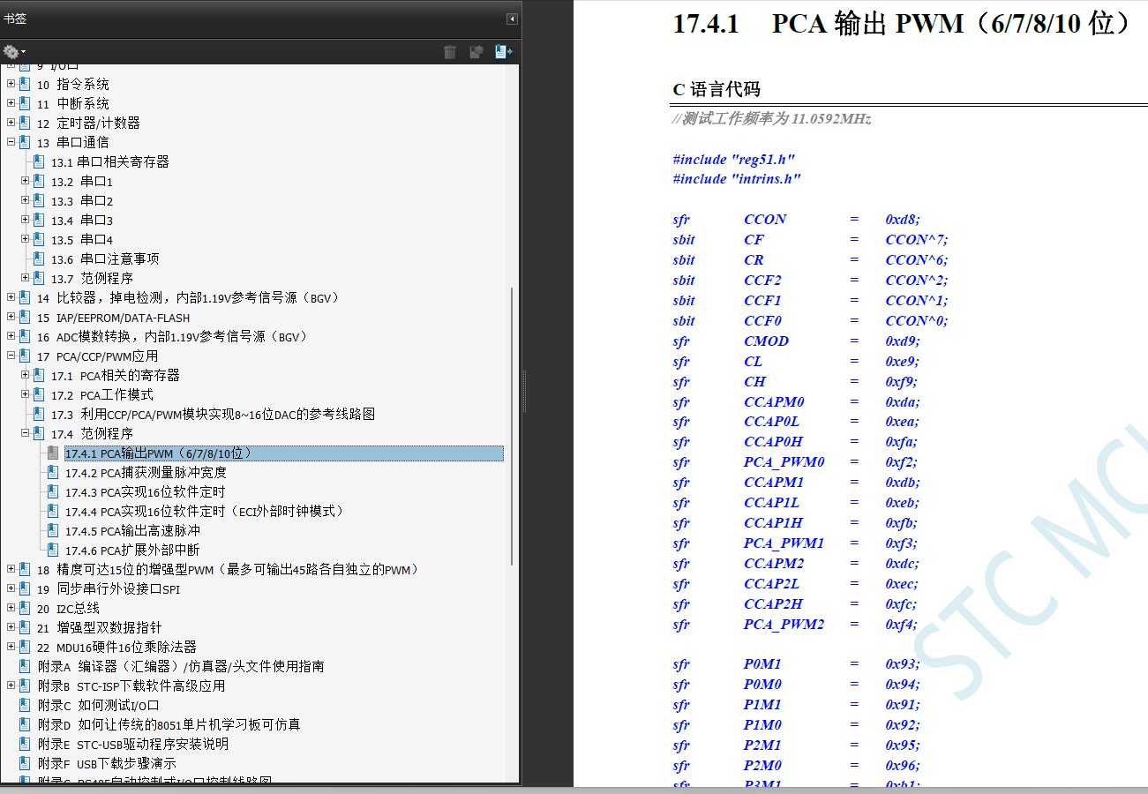The width and height of the screenshot is (1148, 794).
Task: Open bookmark '附录F USB下载步骤演示'
Action: 107,764
